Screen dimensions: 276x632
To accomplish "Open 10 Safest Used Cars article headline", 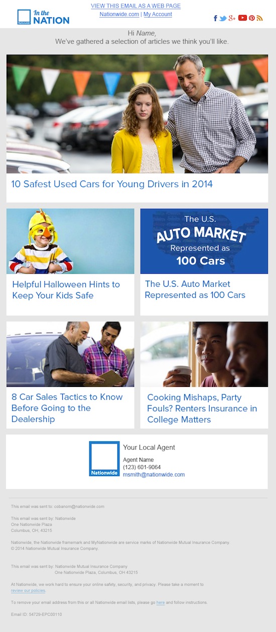I will (112, 184).
